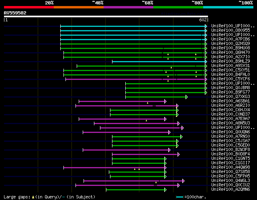The width and height of the screenshot is (257, 200).
Task: Click the arrowhead ending the B9HLZ9 alignment
Action: tap(206, 61)
